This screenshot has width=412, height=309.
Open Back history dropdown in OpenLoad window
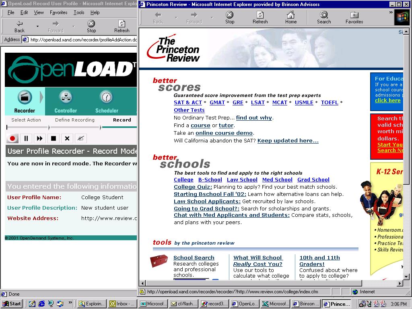(37, 26)
